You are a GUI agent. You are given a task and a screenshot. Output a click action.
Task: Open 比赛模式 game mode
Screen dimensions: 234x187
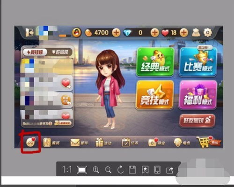pos(198,62)
